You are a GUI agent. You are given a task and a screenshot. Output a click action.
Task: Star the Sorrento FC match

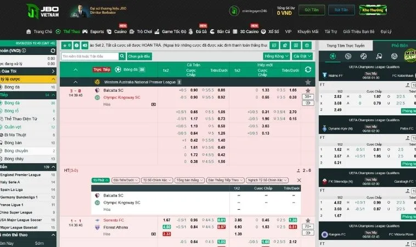(308, 221)
